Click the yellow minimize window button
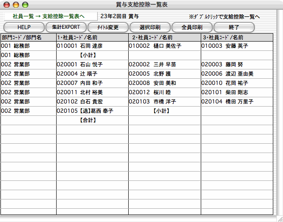Viewport: 283px width, 222px height. tap(16, 4)
